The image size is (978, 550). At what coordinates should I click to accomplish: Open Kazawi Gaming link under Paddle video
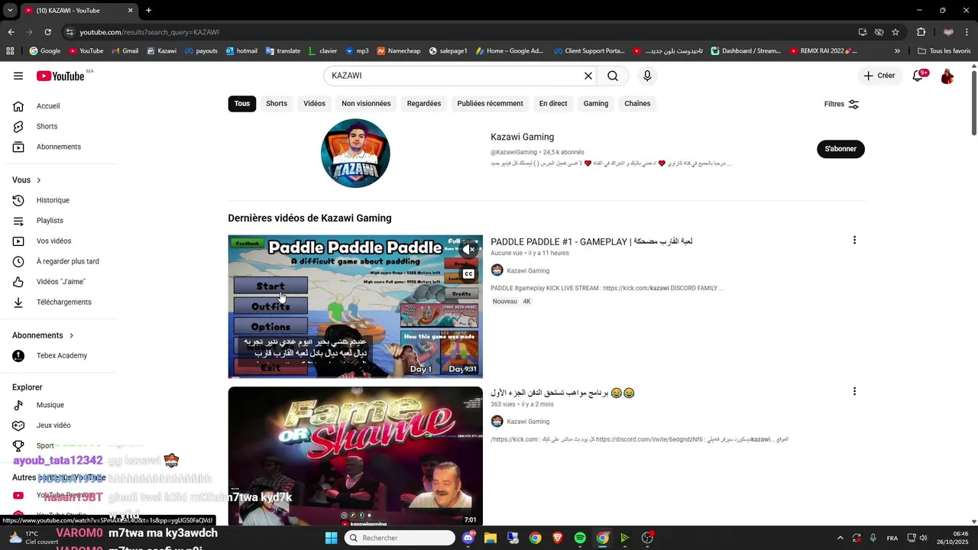528,270
